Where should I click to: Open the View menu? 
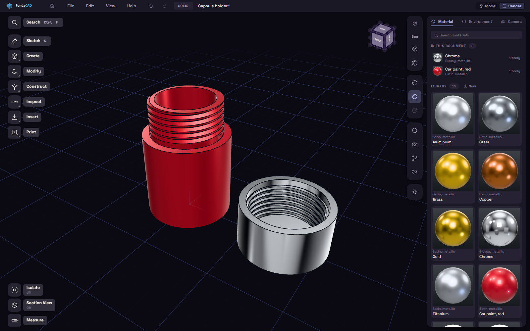[x=110, y=6]
